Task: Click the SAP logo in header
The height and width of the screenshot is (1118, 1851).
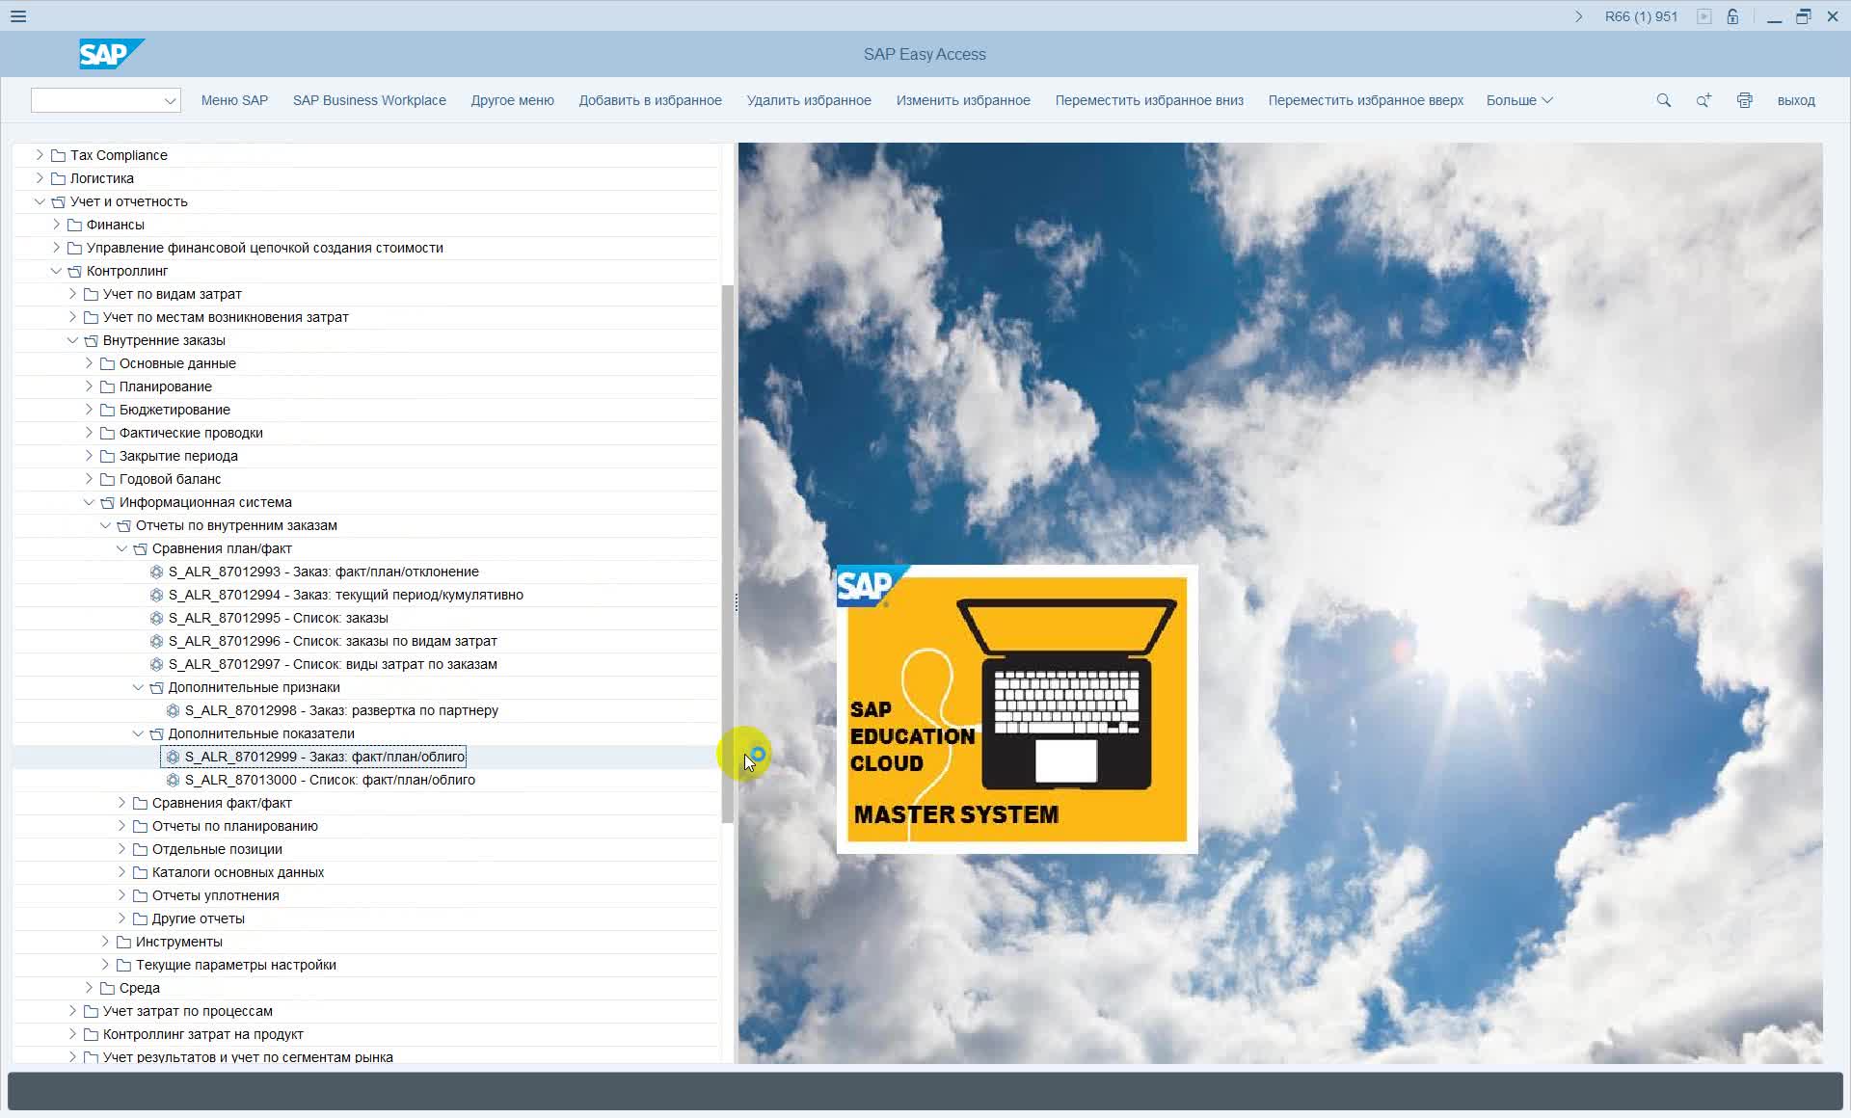Action: pos(111,54)
